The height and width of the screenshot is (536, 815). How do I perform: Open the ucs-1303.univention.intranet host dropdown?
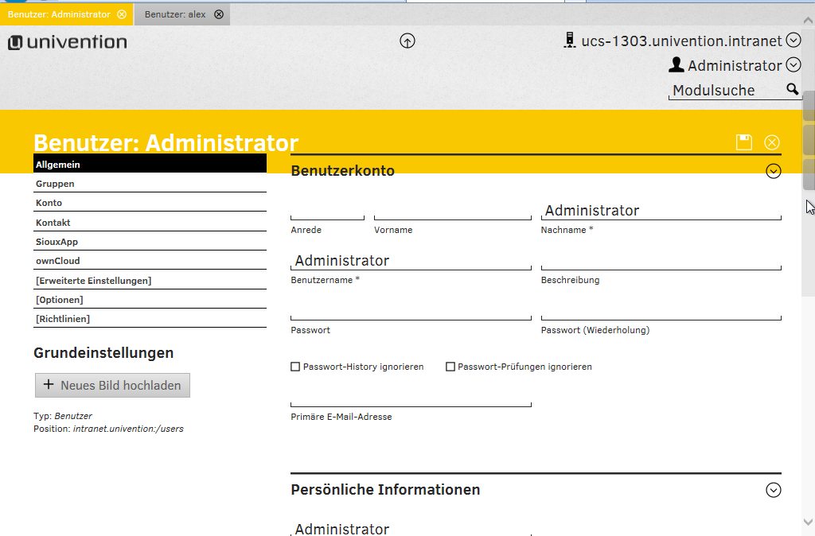click(793, 41)
